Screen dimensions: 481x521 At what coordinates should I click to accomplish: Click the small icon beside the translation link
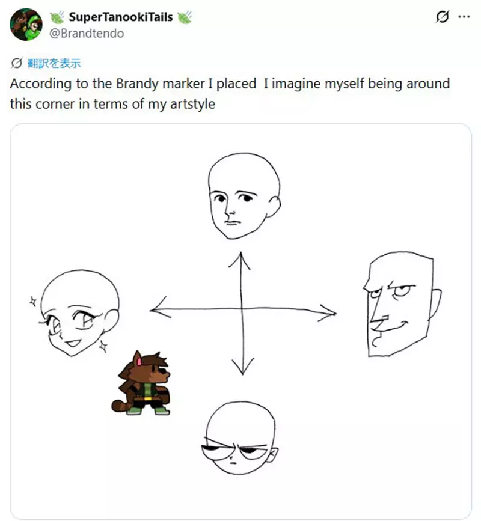tap(17, 62)
